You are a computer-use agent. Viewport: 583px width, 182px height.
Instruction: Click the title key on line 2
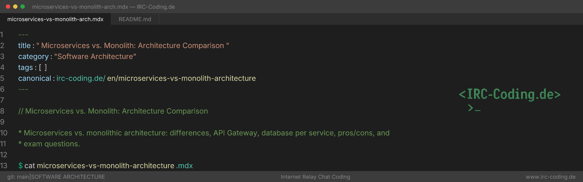24,45
